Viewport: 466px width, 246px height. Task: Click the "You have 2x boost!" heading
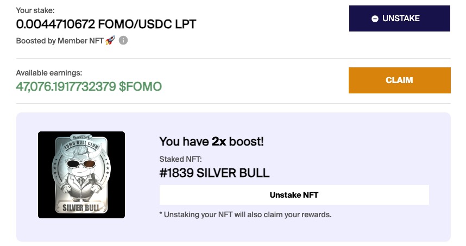(x=211, y=142)
